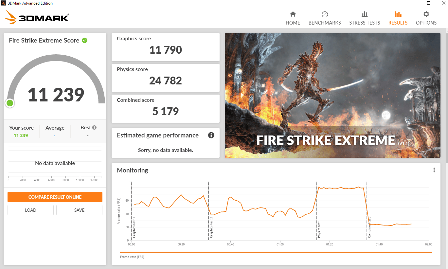Click the Estimated game performance heading
The image size is (448, 269).
(158, 135)
